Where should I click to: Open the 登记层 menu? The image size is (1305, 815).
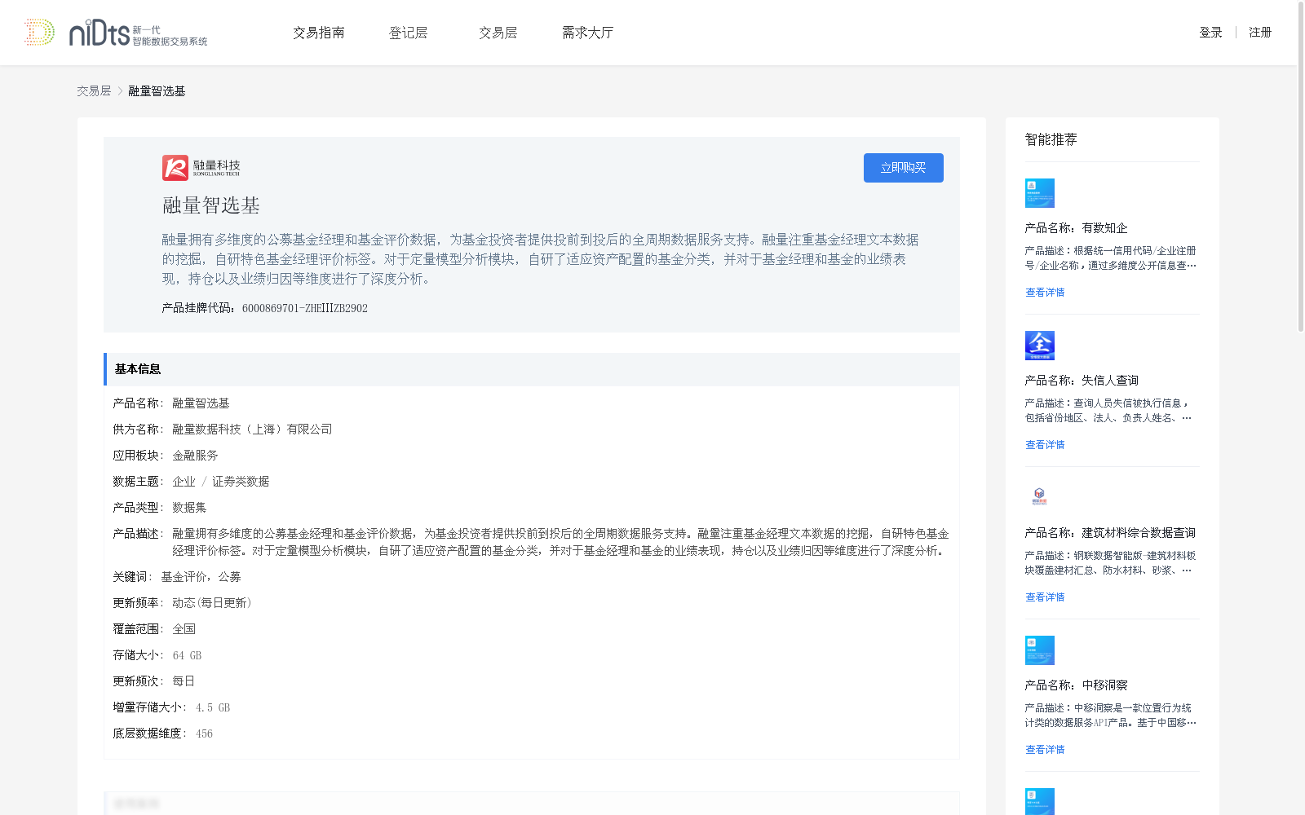pos(409,33)
